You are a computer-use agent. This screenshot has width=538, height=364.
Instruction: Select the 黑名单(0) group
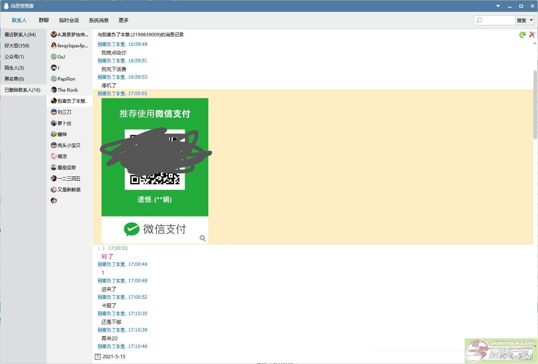click(x=23, y=79)
